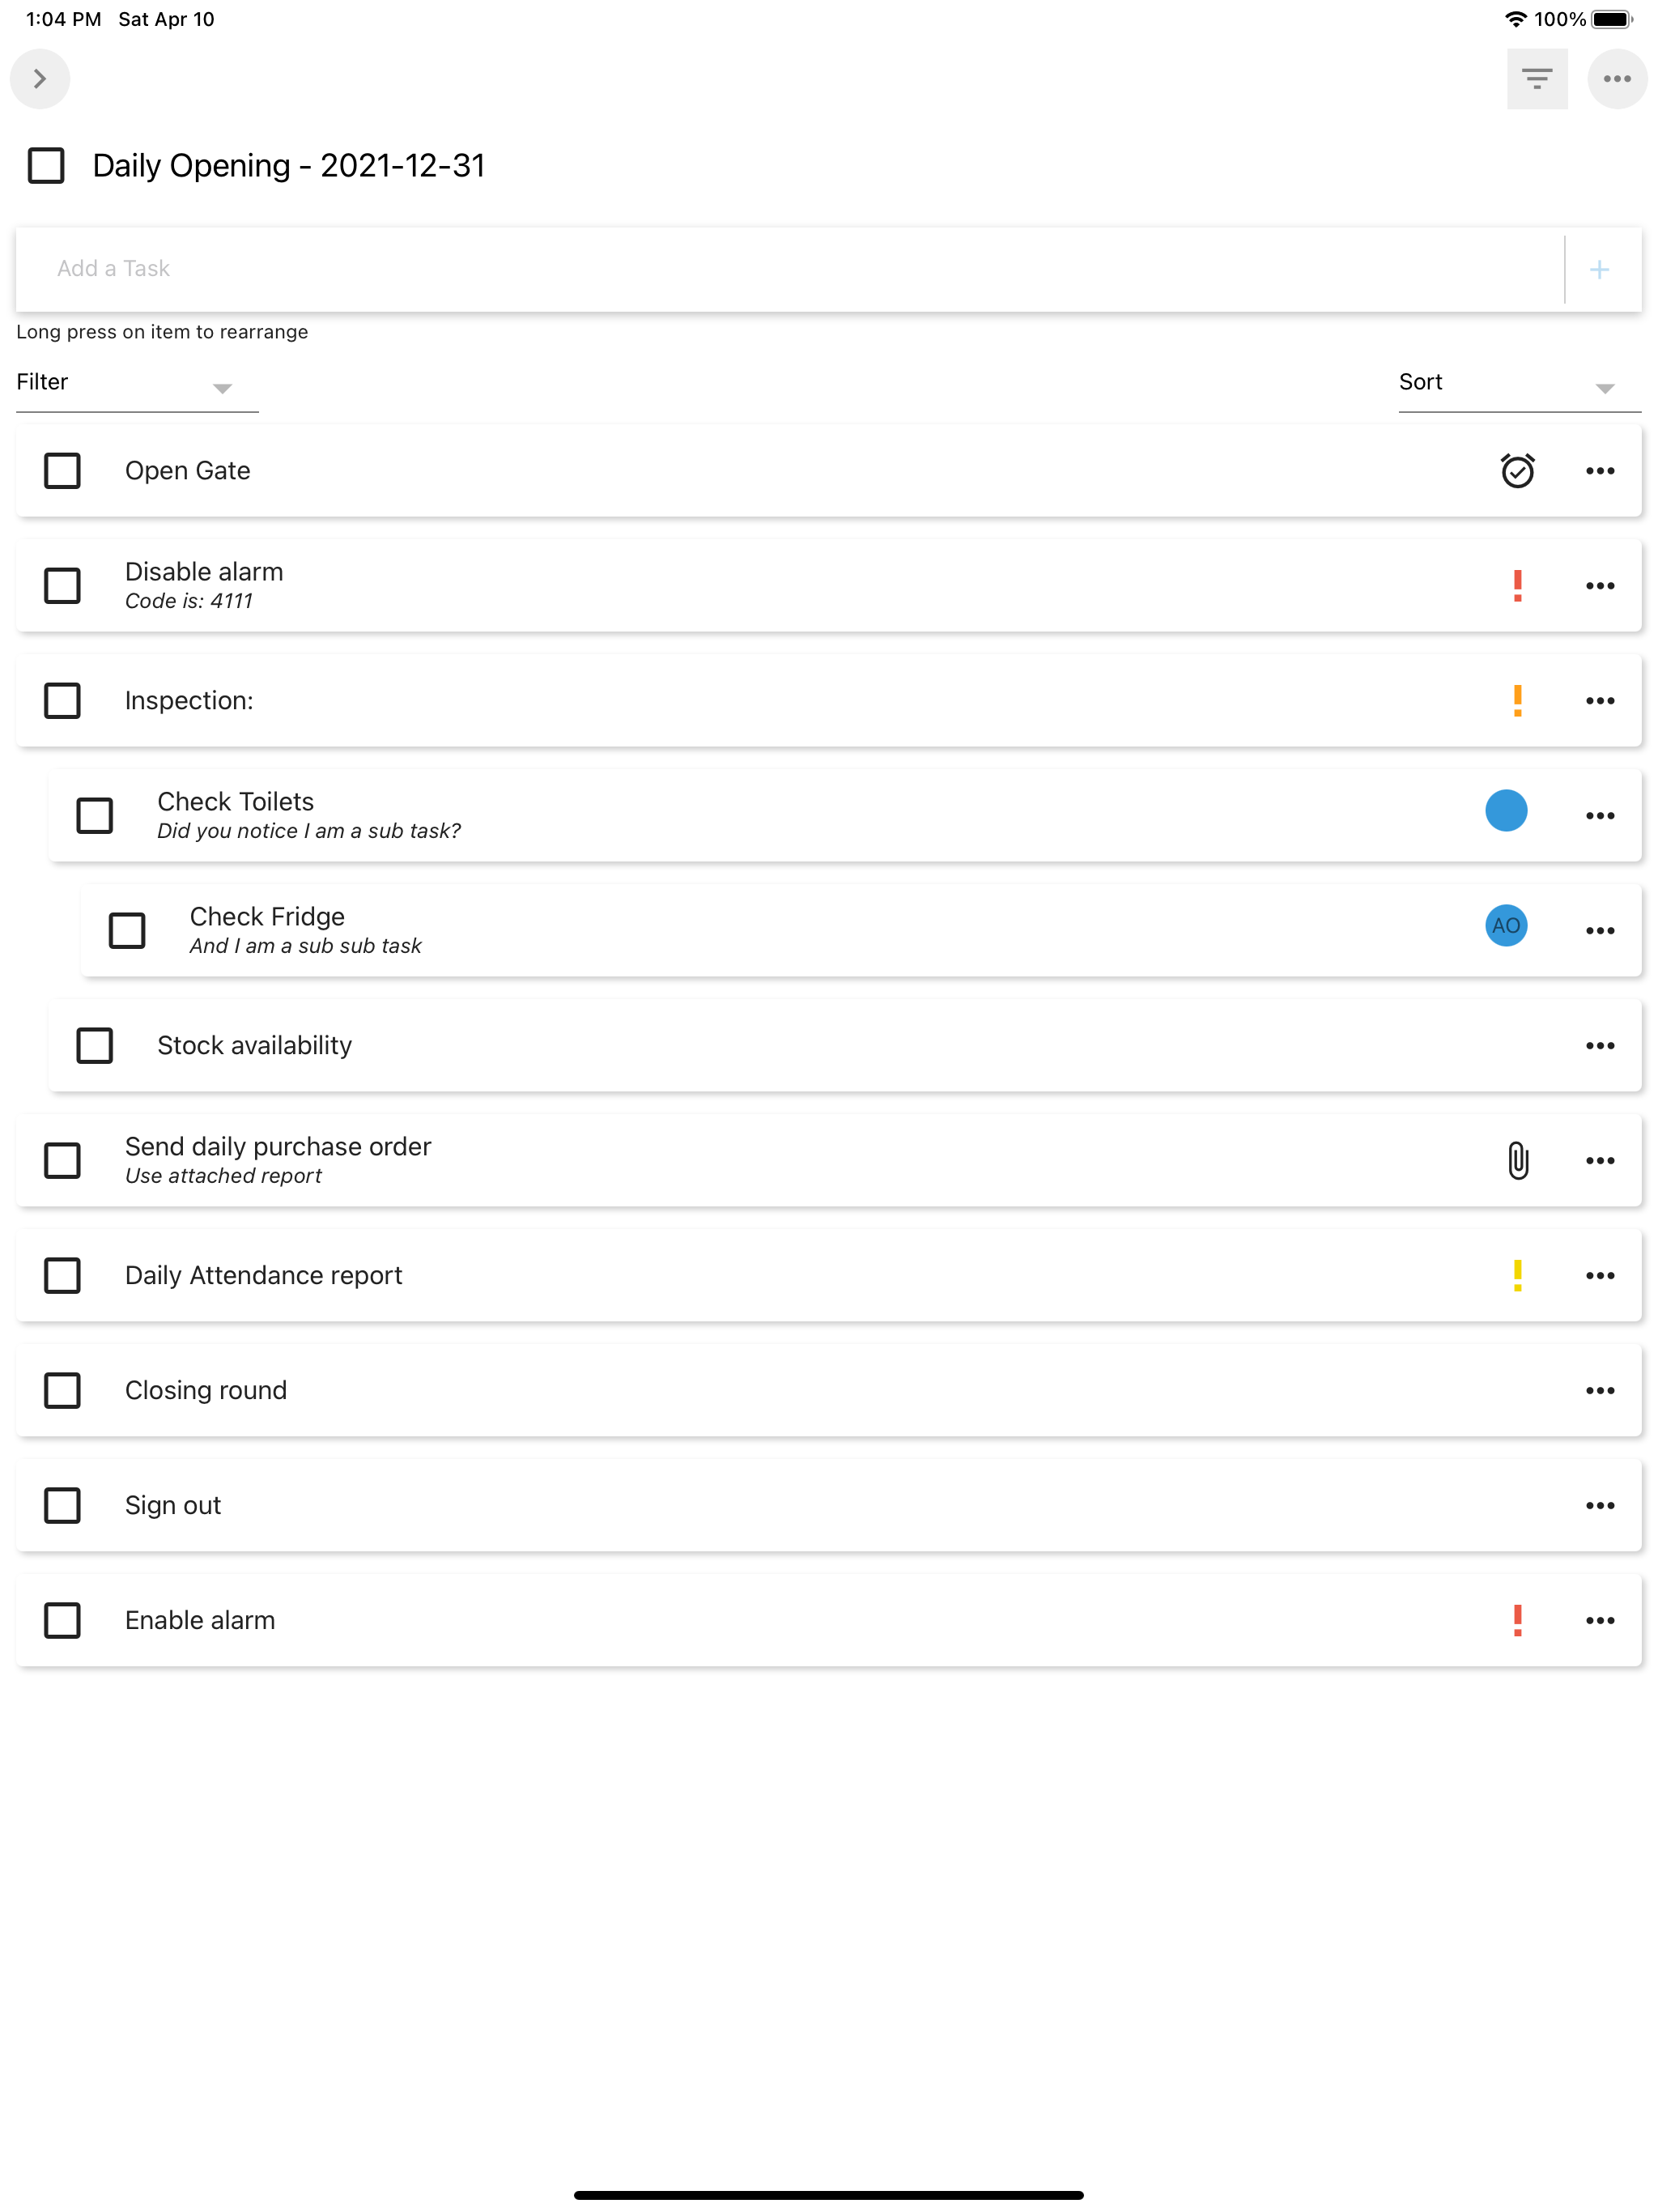Tap the AO assignee avatar on Check Fridge

tap(1505, 926)
